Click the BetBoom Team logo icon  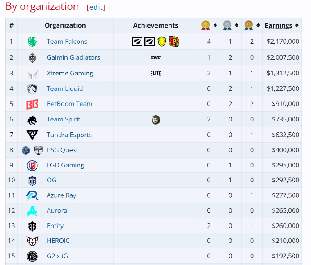pos(32,104)
